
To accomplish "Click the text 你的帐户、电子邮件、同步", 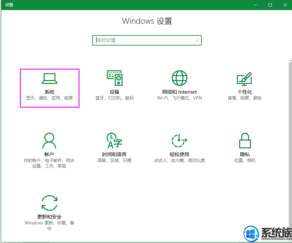I will click(x=49, y=160).
